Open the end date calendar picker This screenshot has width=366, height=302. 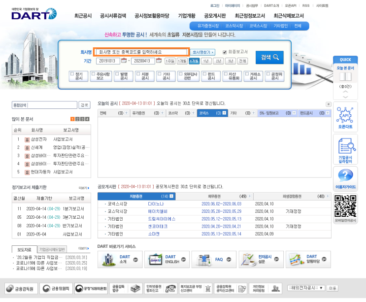[159, 61]
